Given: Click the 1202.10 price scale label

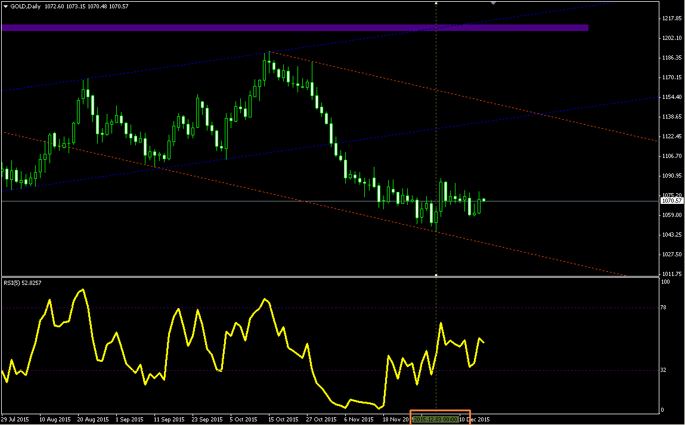Looking at the screenshot, I should click(x=672, y=38).
